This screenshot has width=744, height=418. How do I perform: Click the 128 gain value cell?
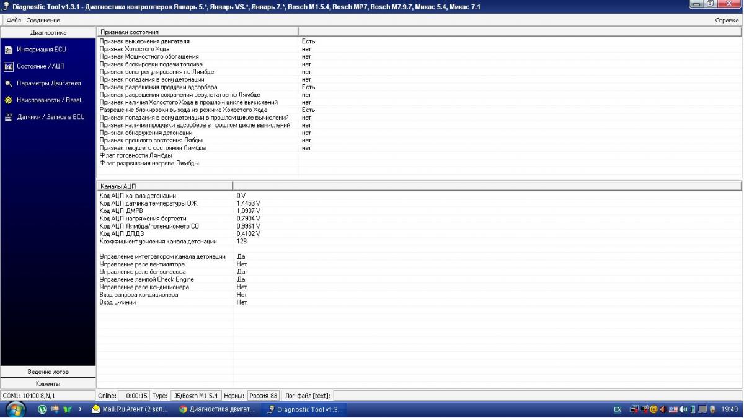[x=242, y=242]
